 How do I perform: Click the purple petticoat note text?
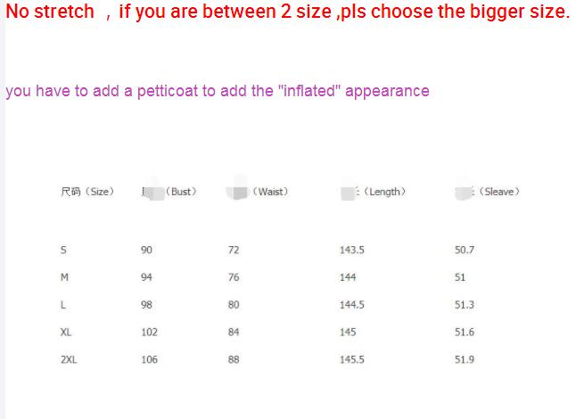click(218, 91)
